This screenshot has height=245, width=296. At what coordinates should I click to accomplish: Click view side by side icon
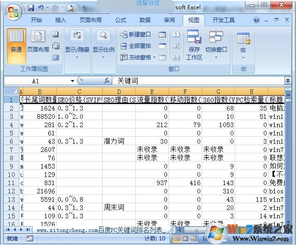(176, 35)
